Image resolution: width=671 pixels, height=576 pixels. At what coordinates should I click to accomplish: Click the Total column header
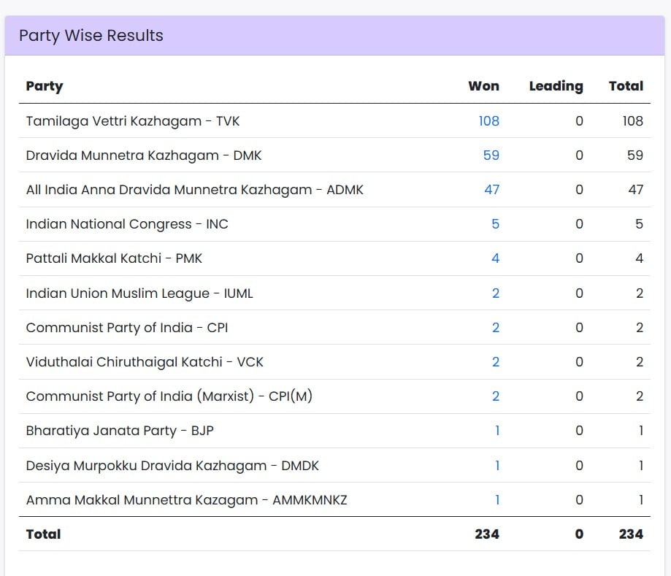[626, 86]
